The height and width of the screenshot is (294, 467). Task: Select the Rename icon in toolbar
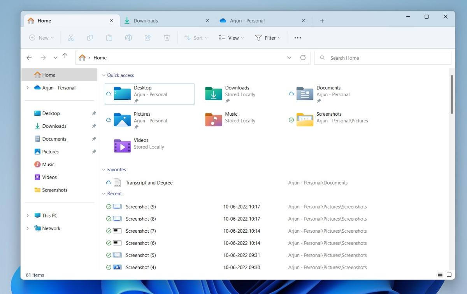(x=128, y=38)
